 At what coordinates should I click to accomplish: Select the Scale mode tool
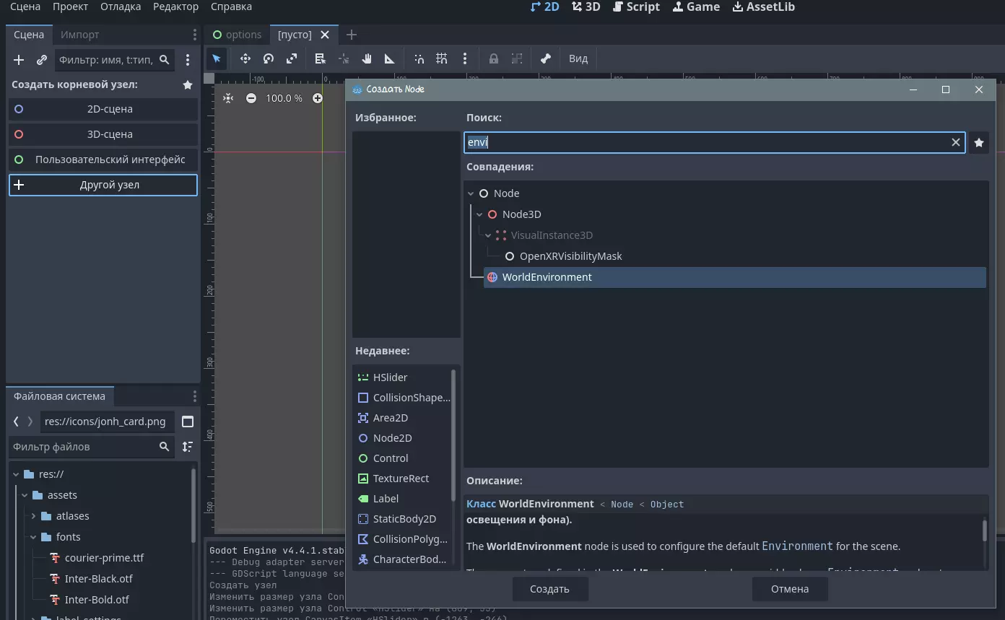(x=292, y=58)
